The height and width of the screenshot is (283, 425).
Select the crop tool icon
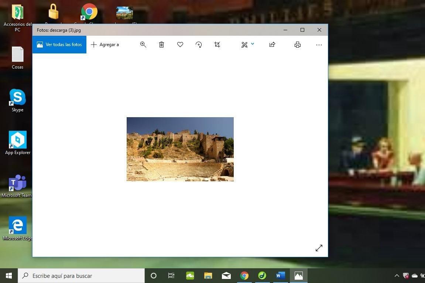pyautogui.click(x=217, y=45)
